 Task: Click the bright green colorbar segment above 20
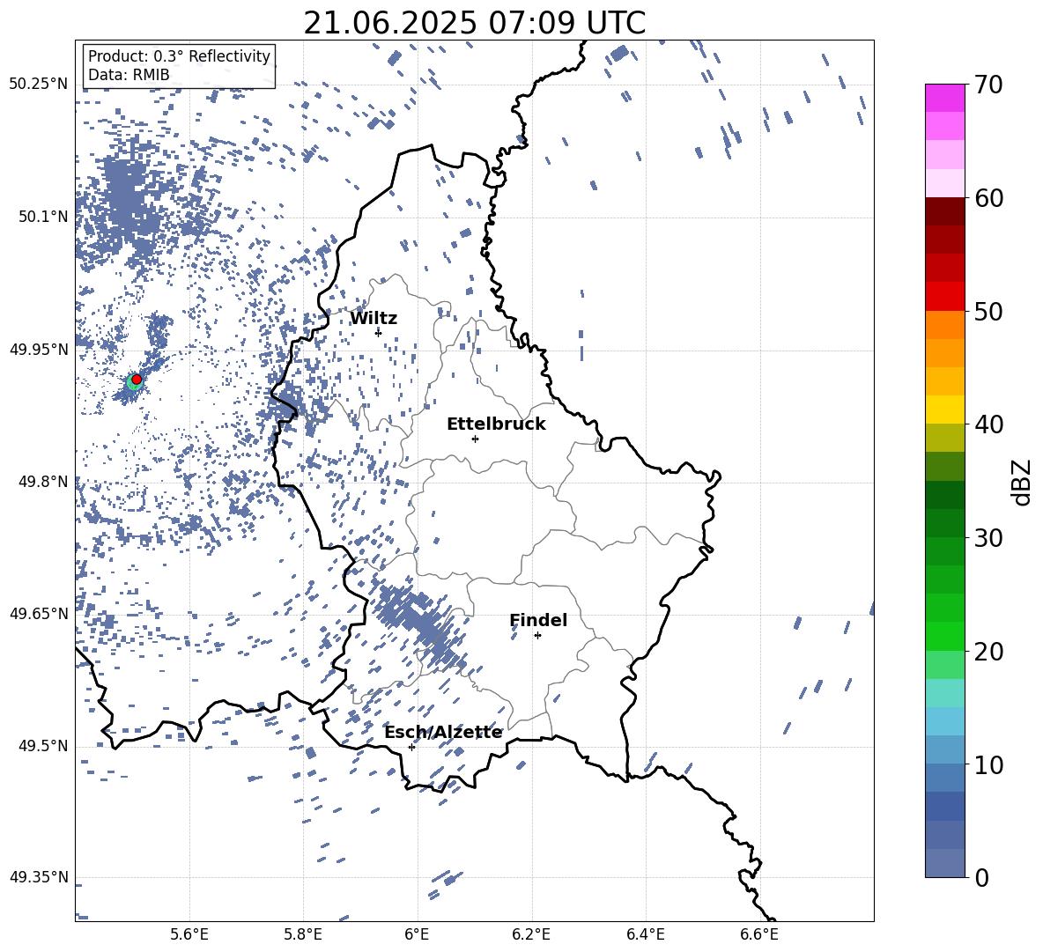coord(945,636)
